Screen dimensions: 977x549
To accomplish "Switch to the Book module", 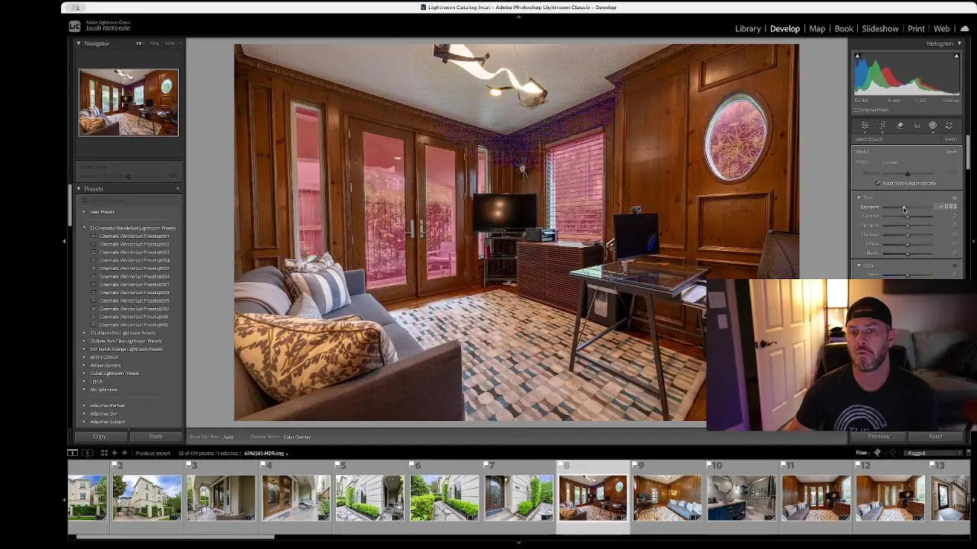I will 843,29.
